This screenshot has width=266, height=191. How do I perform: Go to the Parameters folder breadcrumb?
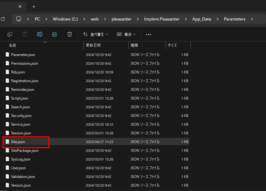coord(235,19)
